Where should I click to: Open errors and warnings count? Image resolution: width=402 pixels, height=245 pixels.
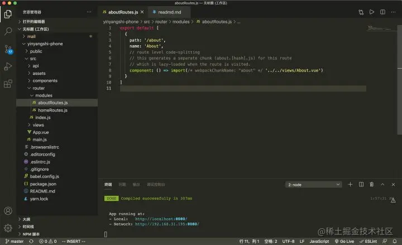47,241
